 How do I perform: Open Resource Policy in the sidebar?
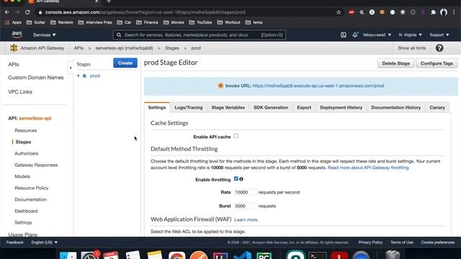coord(32,188)
